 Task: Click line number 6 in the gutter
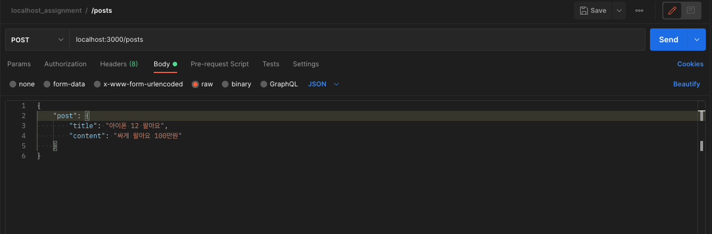[23, 156]
